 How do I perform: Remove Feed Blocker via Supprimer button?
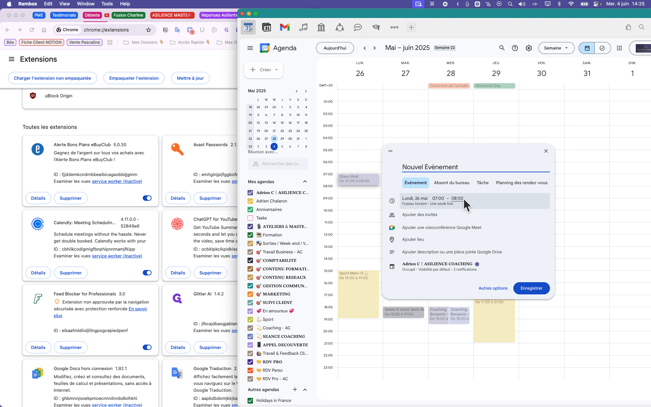click(71, 347)
